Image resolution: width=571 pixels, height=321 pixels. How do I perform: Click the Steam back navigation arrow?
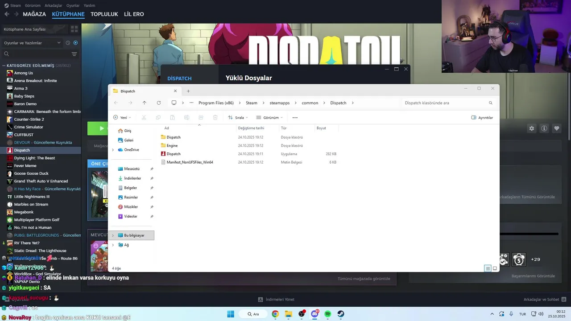7,14
